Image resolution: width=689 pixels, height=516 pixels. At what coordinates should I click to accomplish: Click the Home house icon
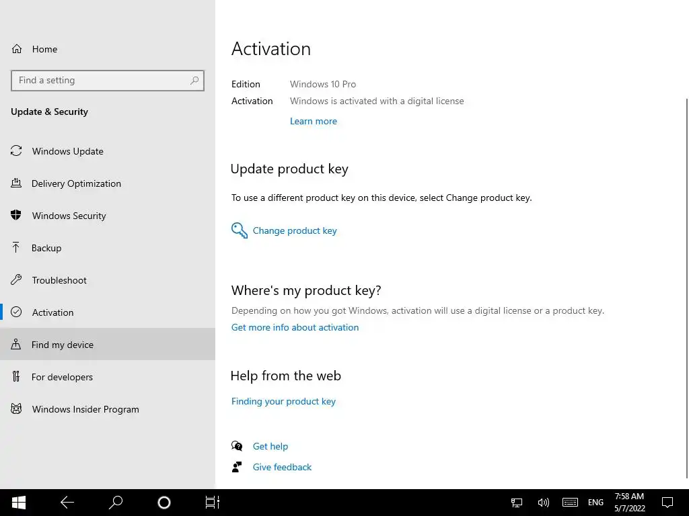[x=17, y=48]
